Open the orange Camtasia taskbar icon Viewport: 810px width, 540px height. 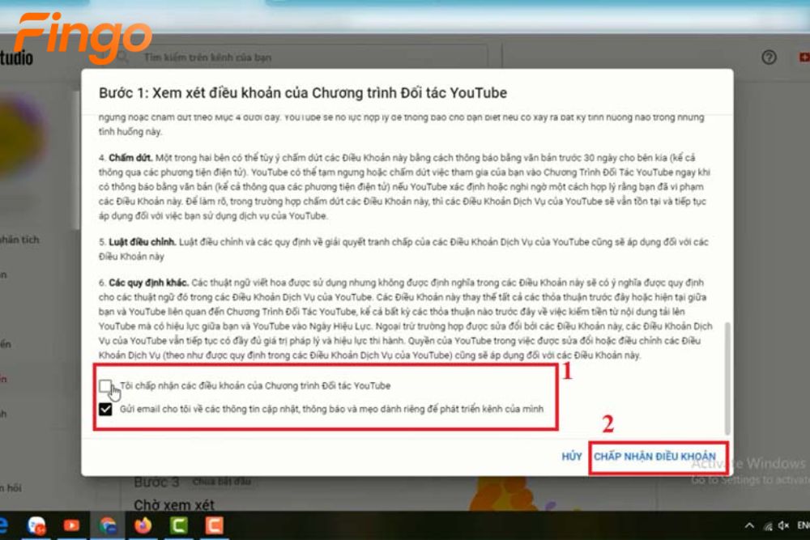tap(214, 525)
